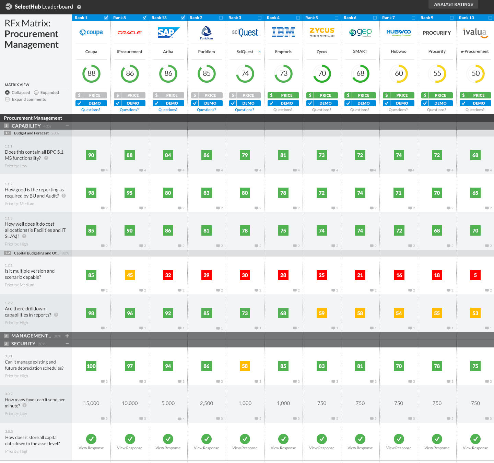
Task: Open Questions link under Puridiom
Action: point(207,110)
